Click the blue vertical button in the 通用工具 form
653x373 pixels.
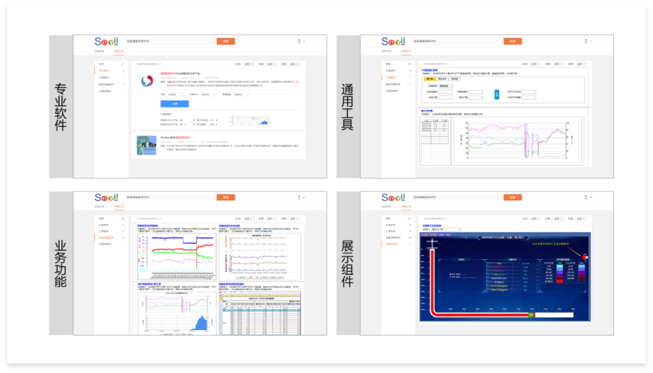[x=497, y=94]
